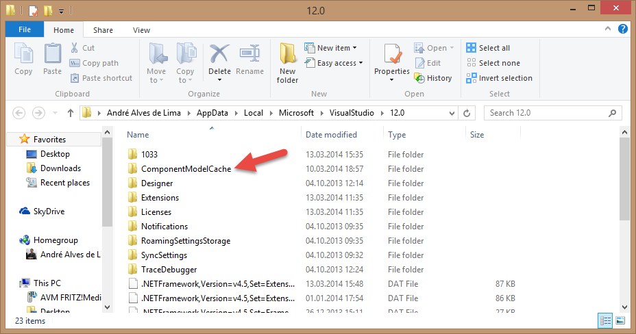Open the Move to menu

tap(156, 64)
